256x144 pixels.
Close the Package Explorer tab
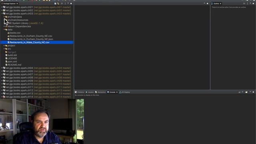click(x=17, y=4)
